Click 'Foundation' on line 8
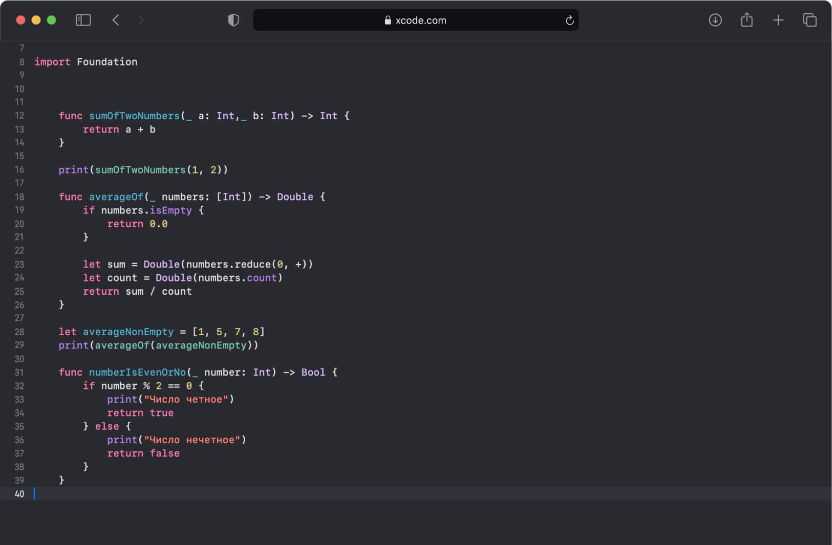Viewport: 832px width, 545px height. 107,62
